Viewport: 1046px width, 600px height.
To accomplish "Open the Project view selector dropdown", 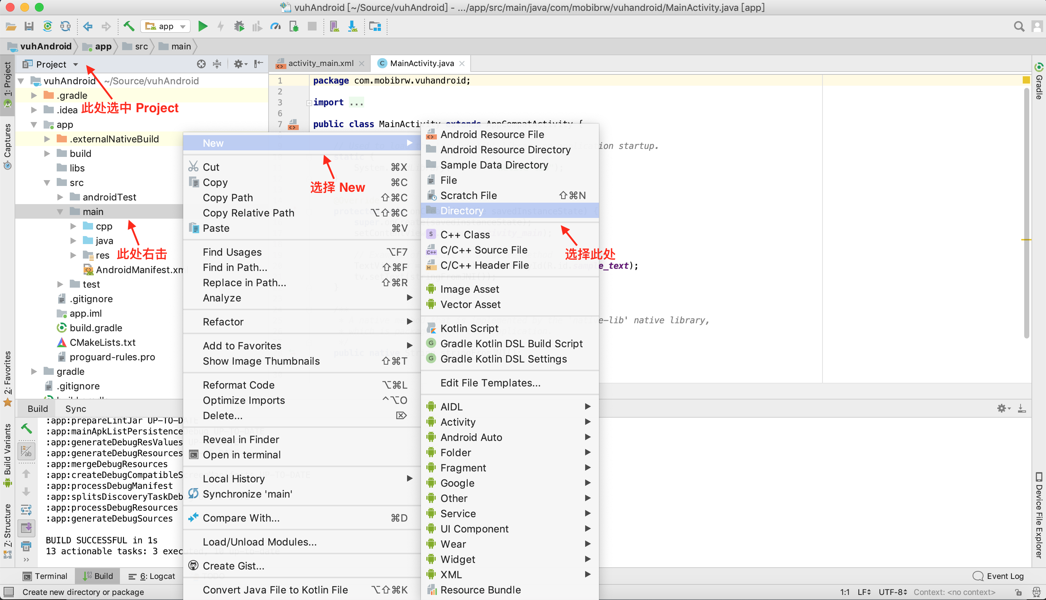I will (51, 64).
